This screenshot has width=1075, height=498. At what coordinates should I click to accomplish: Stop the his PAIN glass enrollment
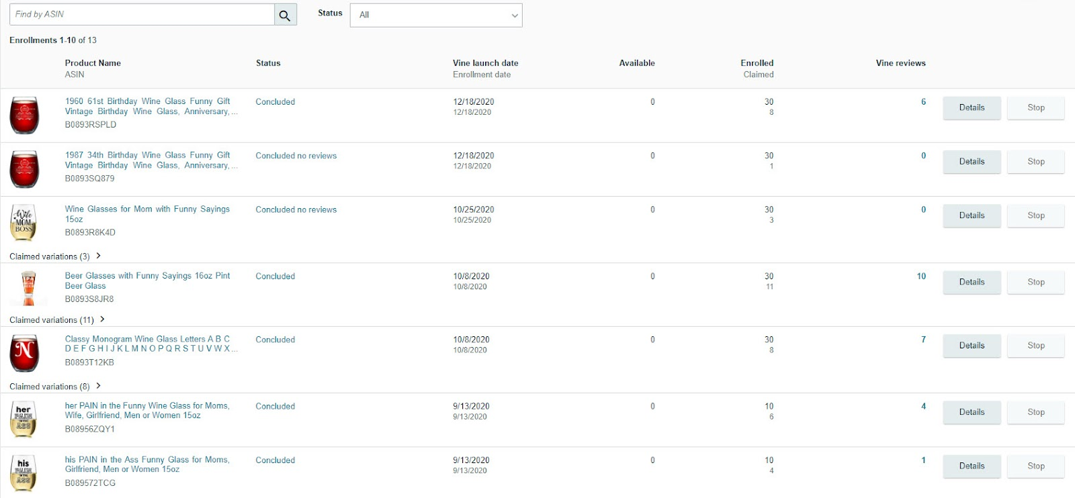1035,466
